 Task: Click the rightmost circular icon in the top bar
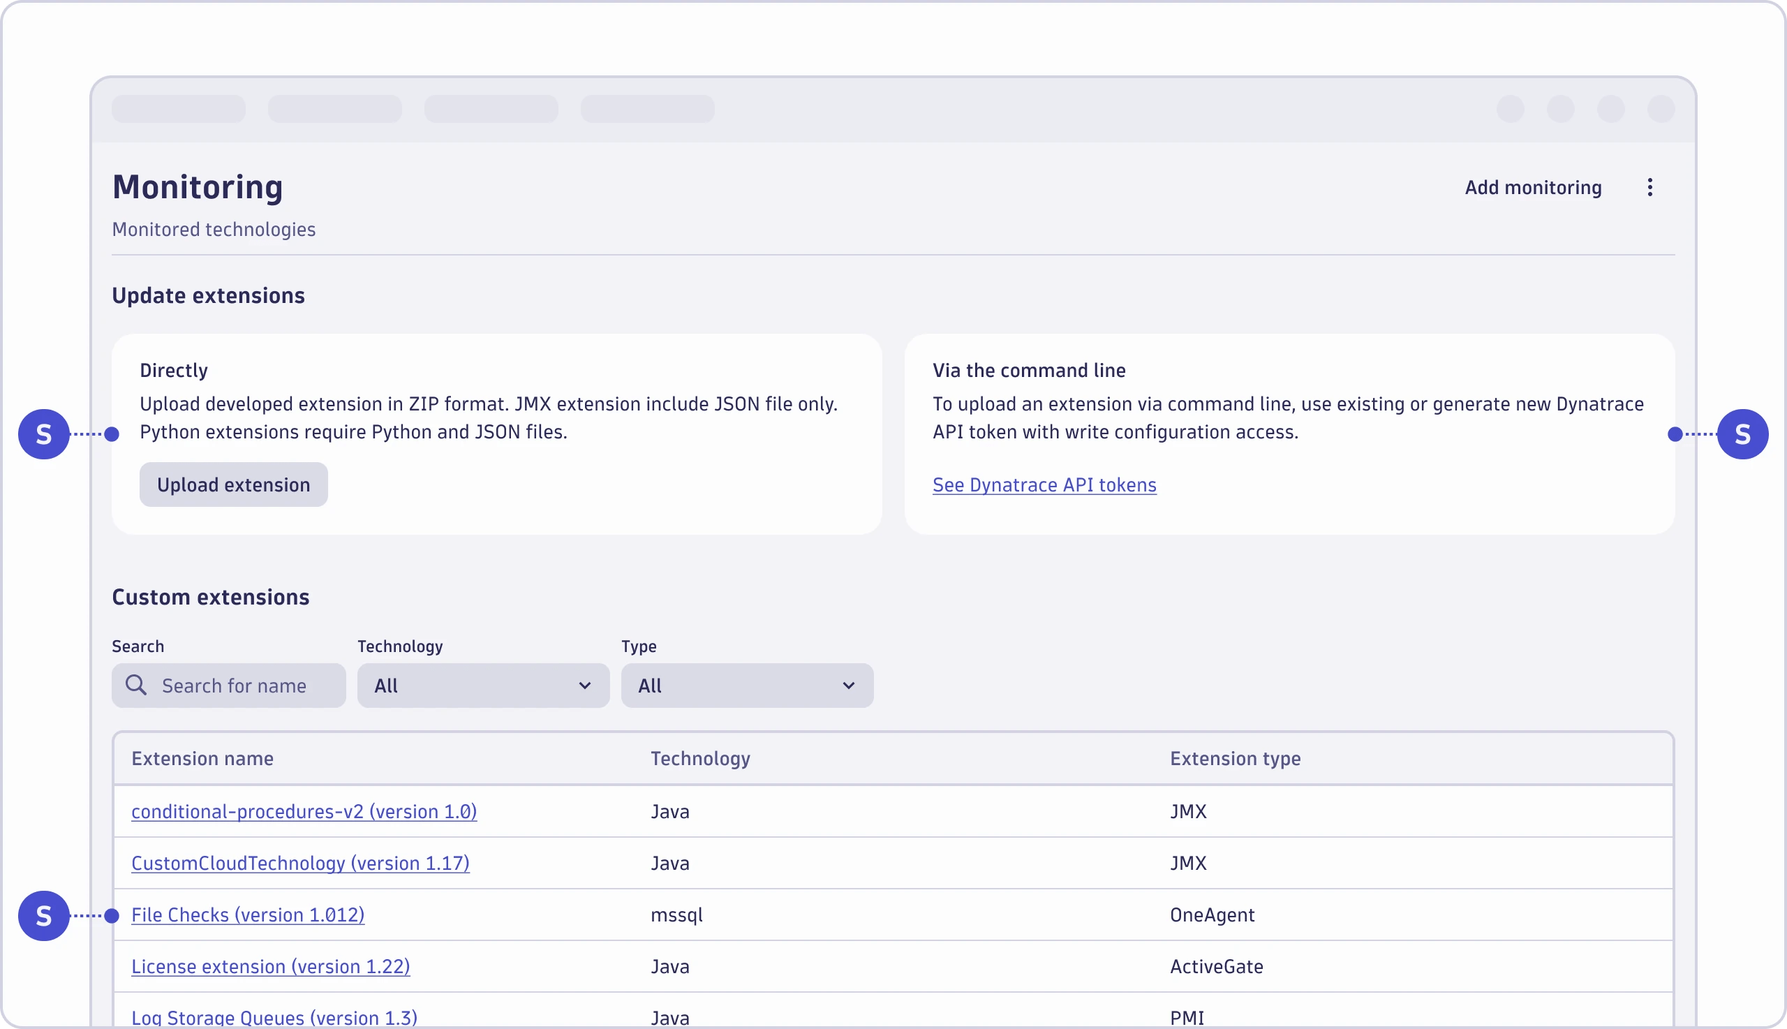tap(1661, 109)
